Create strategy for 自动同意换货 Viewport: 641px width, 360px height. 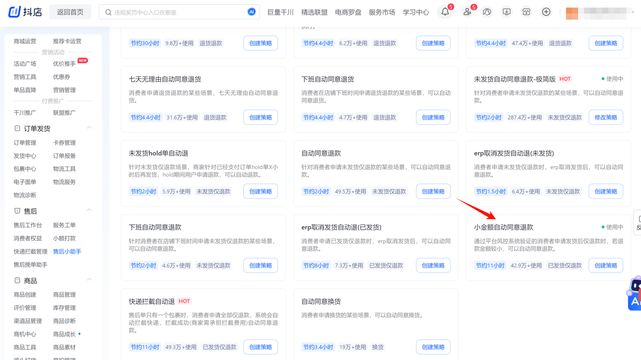coord(433,347)
